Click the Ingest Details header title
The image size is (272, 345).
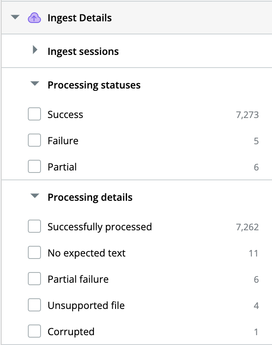pos(79,18)
